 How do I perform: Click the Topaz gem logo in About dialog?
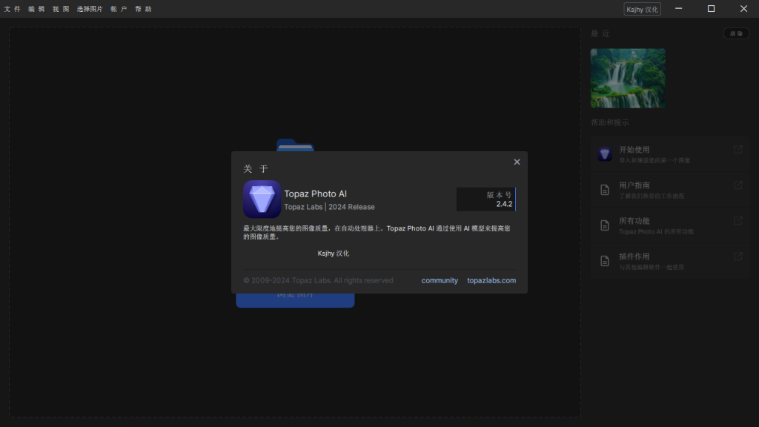click(262, 199)
